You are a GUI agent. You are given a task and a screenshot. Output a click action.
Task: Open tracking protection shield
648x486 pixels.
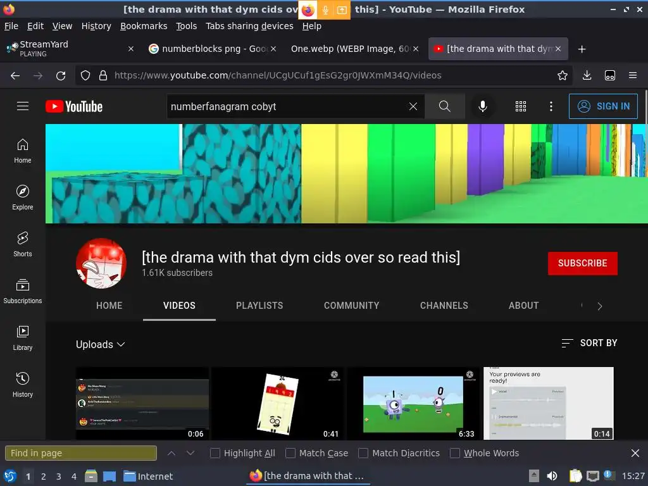pyautogui.click(x=85, y=76)
